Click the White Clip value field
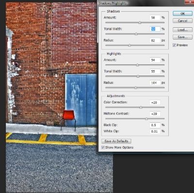 pyautogui.click(x=155, y=131)
